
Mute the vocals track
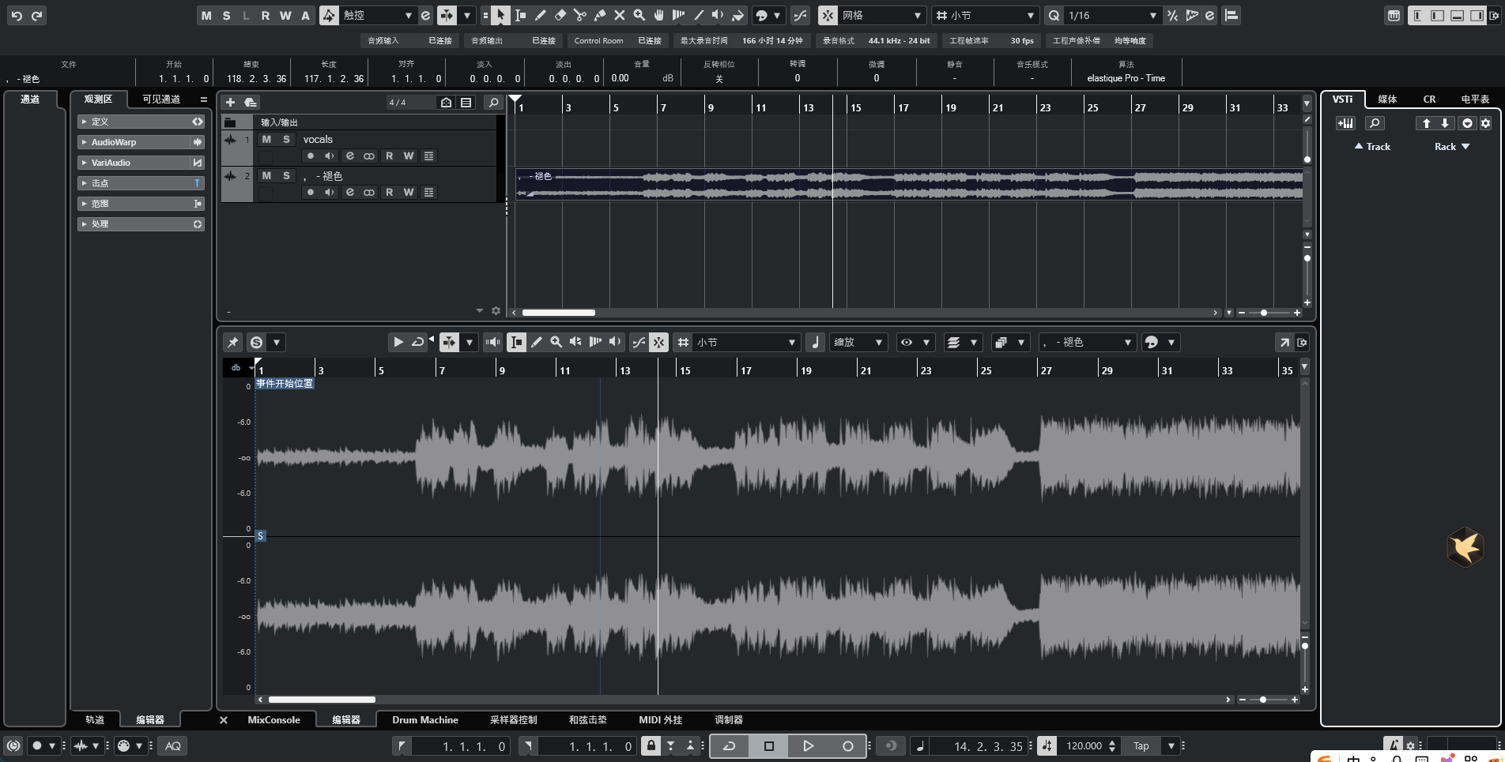pyautogui.click(x=266, y=139)
